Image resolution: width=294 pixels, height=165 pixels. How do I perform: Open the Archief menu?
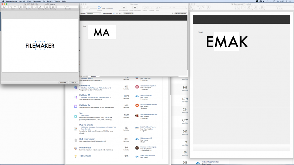(22, 1)
